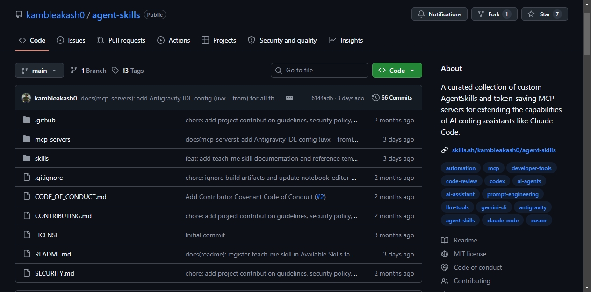Click the LICENSE file icon
The image size is (591, 292).
(27, 235)
